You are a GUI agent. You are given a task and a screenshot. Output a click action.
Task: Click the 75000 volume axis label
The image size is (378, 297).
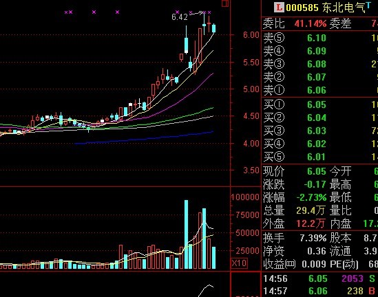[x=247, y=215]
